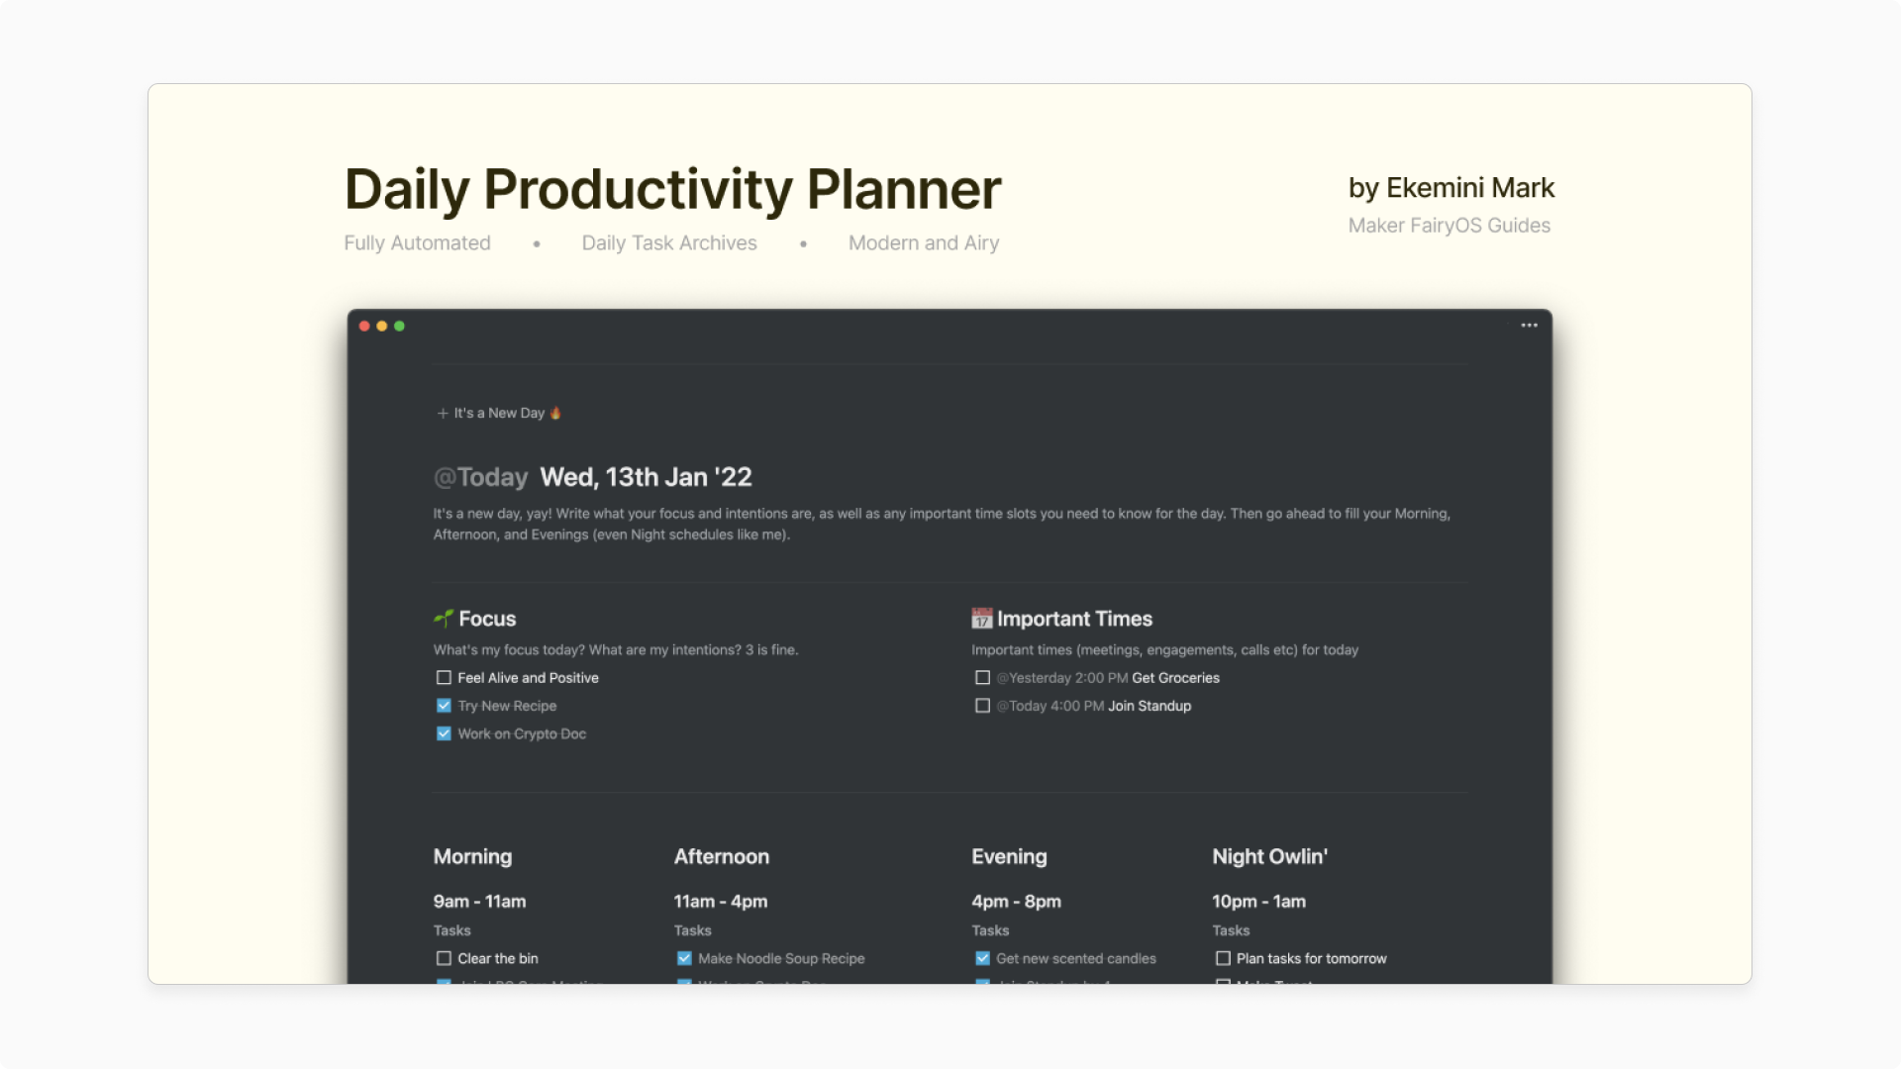Uncheck Make Noodle Soup Recipe
Image resolution: width=1901 pixels, height=1069 pixels.
click(683, 958)
